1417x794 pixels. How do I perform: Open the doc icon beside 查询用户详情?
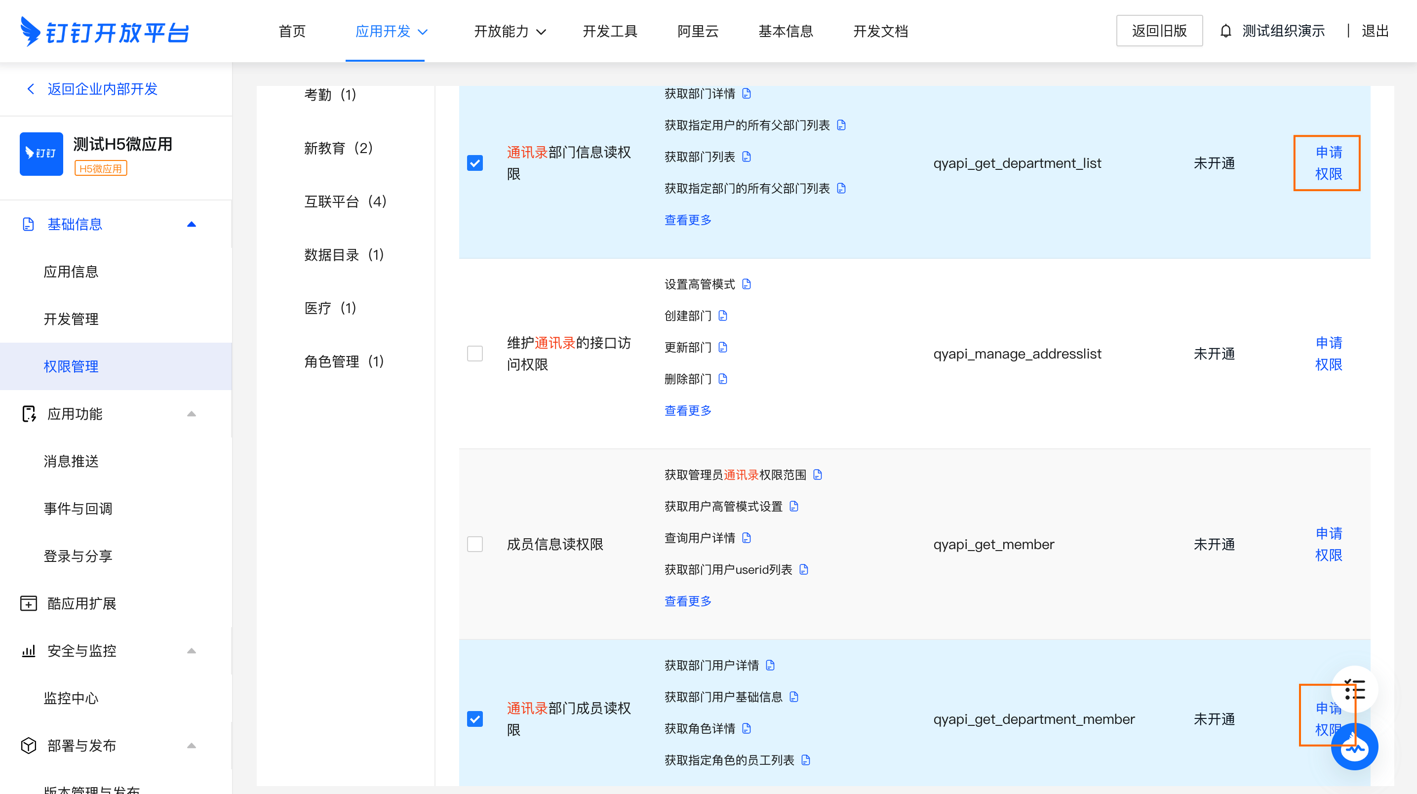point(747,538)
